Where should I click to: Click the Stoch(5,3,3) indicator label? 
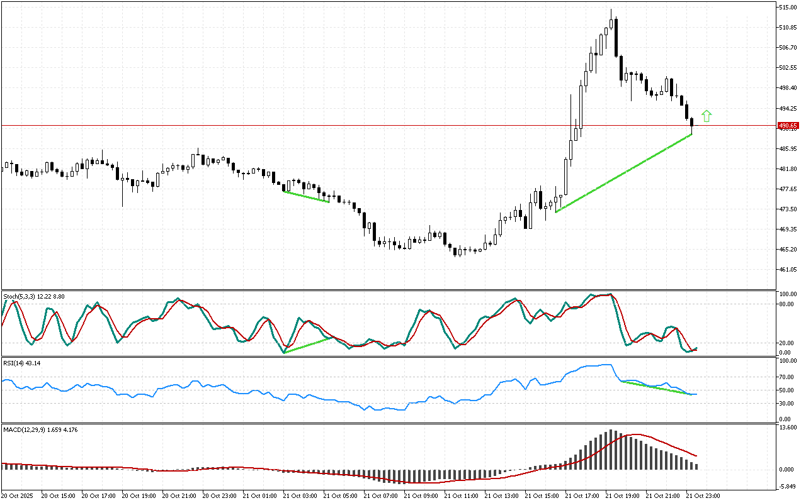pos(33,296)
